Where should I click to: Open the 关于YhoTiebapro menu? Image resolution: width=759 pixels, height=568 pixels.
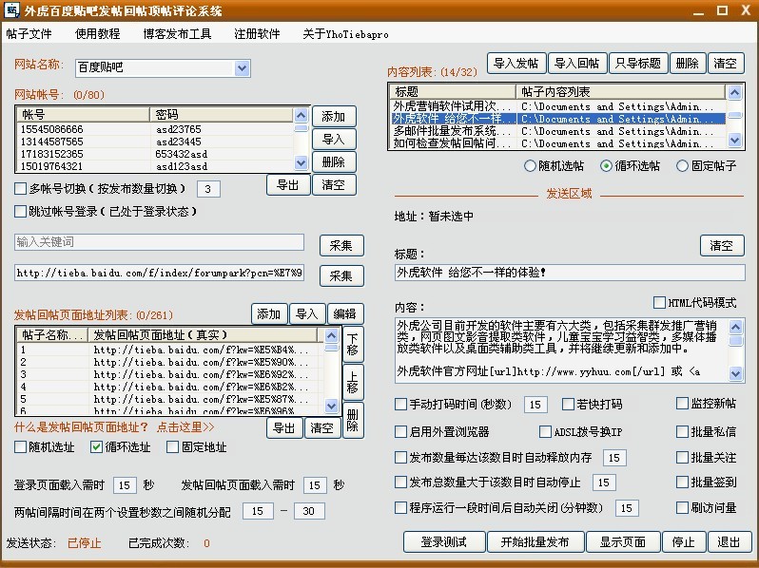tap(345, 34)
